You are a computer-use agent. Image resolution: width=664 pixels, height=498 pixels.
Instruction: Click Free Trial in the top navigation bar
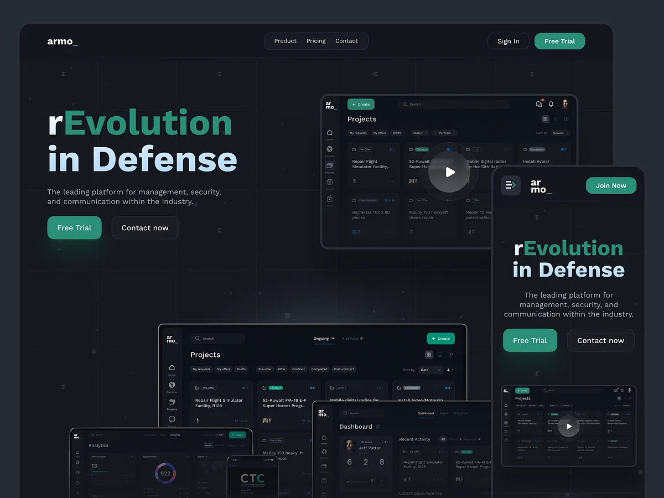coord(559,41)
